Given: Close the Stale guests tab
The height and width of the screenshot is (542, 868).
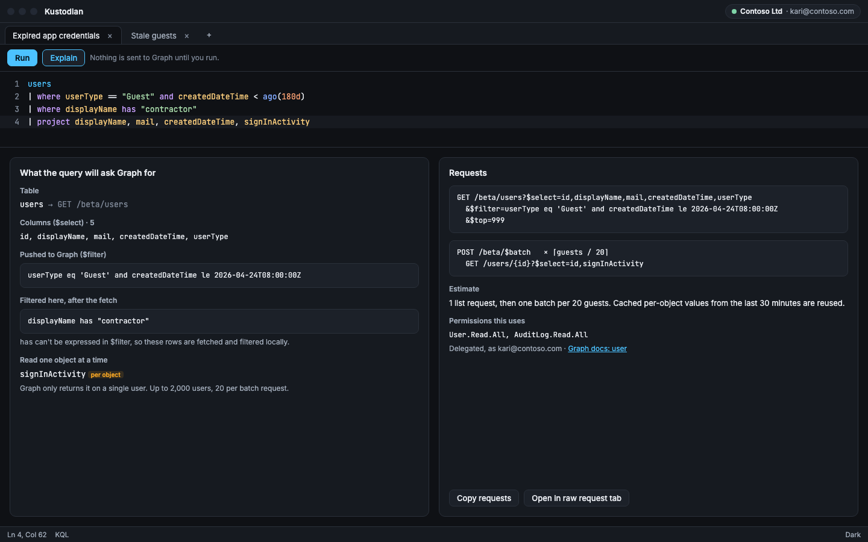Looking at the screenshot, I should pyautogui.click(x=187, y=36).
